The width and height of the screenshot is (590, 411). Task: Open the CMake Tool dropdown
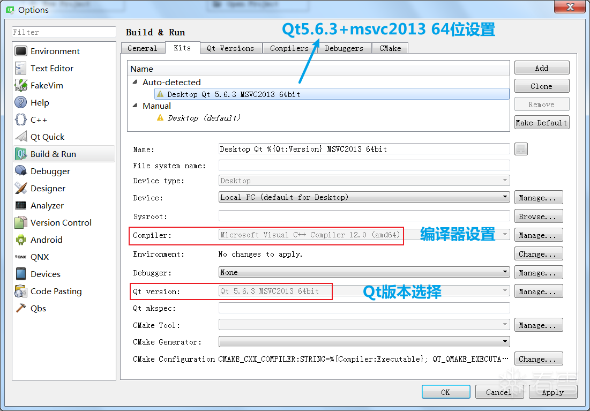click(364, 325)
